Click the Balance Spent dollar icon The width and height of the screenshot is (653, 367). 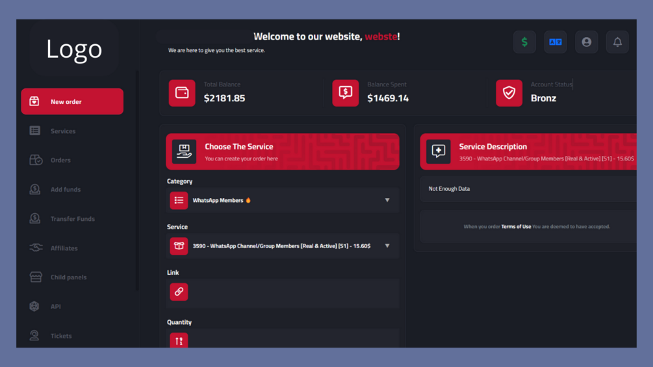[345, 93]
